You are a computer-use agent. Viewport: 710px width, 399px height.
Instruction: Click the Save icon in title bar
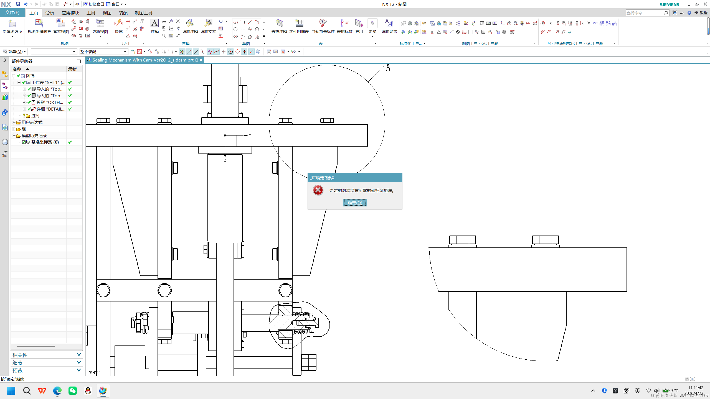tap(18, 4)
